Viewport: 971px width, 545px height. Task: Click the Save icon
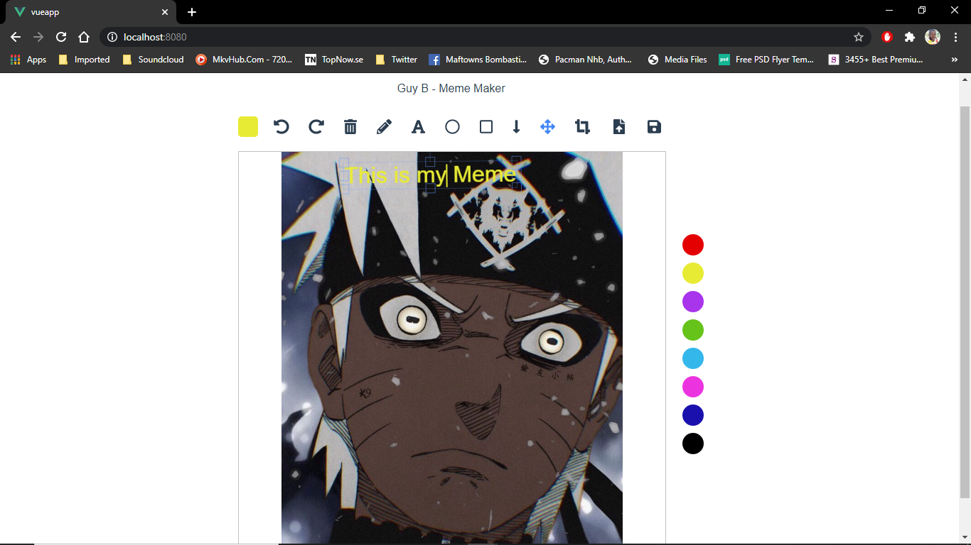(x=653, y=126)
